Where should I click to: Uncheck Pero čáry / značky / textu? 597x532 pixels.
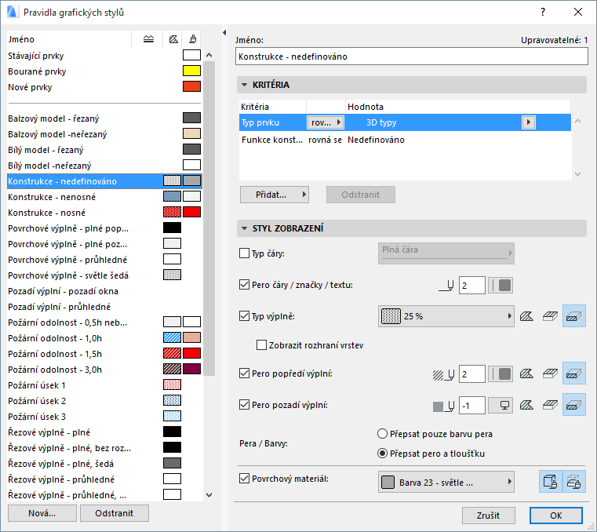pos(244,285)
